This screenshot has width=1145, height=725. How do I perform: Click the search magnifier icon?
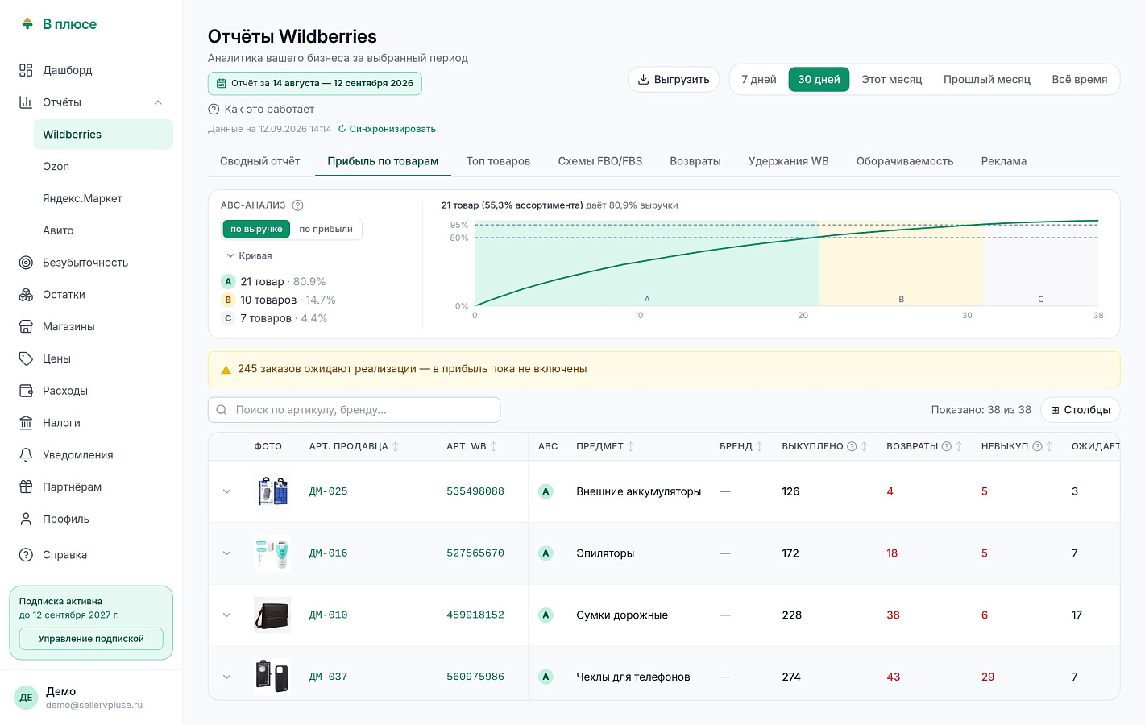click(222, 410)
